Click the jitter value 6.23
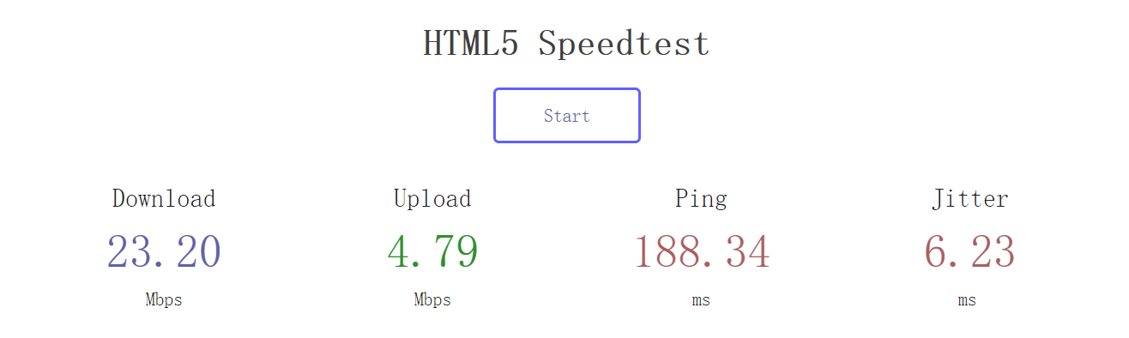Image resolution: width=1129 pixels, height=338 pixels. [969, 252]
